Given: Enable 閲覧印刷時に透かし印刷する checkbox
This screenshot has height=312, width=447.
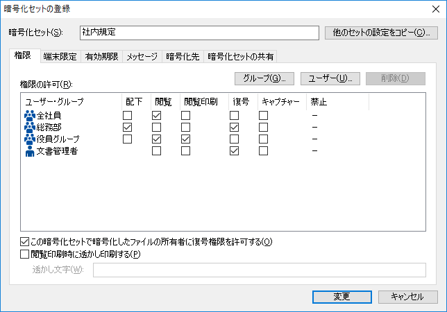Looking at the screenshot, I should tap(26, 254).
